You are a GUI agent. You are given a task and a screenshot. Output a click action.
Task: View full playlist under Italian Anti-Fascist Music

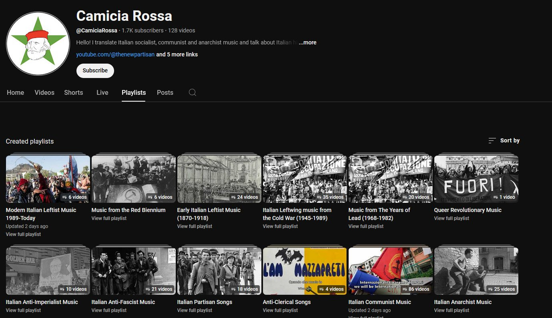109,310
